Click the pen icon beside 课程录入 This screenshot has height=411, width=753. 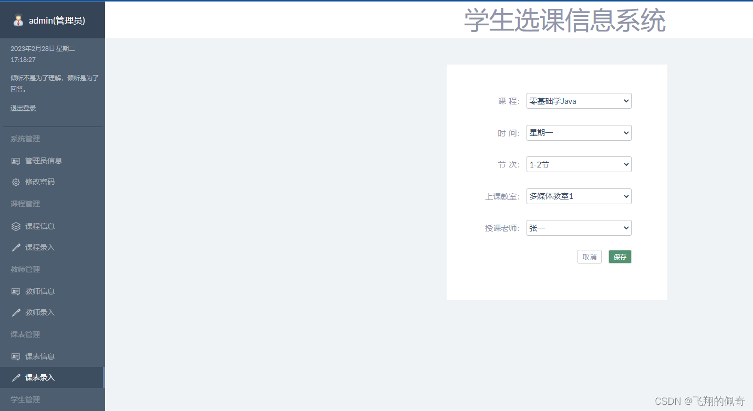[x=16, y=247]
